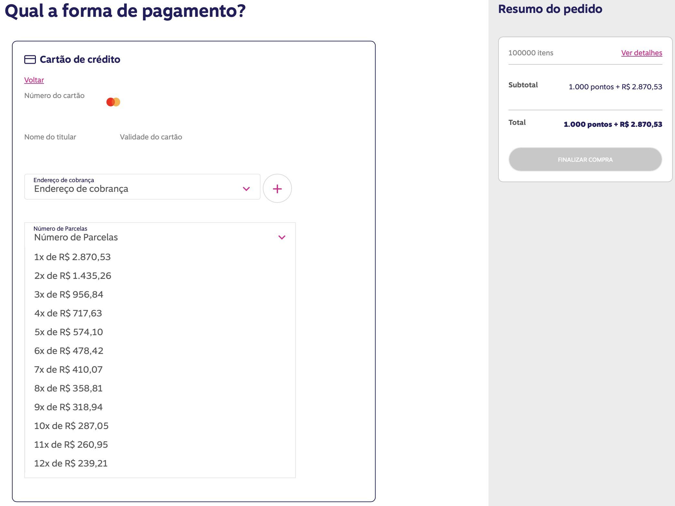Pick 6x de R$ 478,42 installment

point(160,351)
